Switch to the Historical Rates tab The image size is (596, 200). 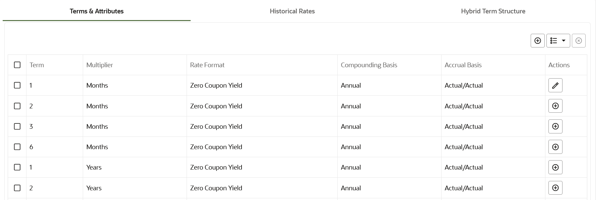point(292,11)
